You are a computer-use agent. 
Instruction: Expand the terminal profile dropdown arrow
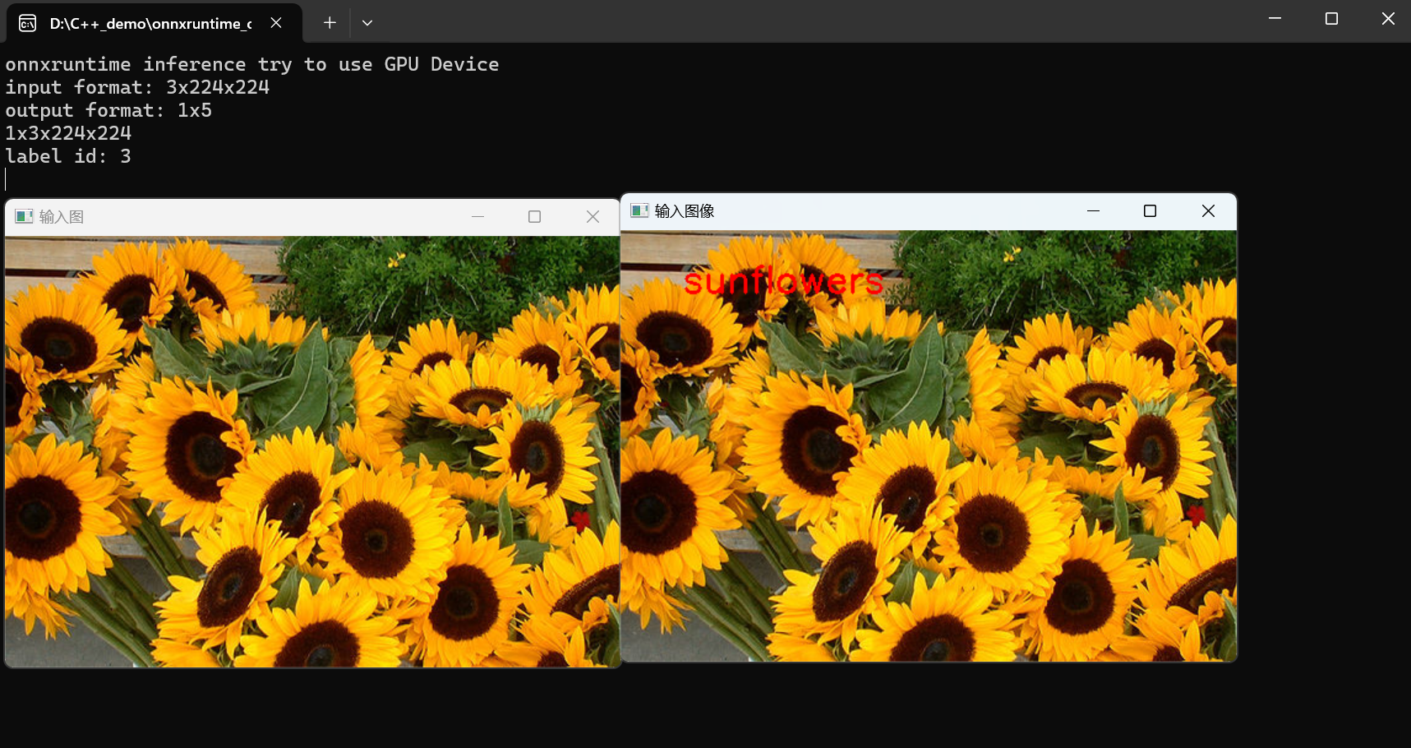coord(367,23)
